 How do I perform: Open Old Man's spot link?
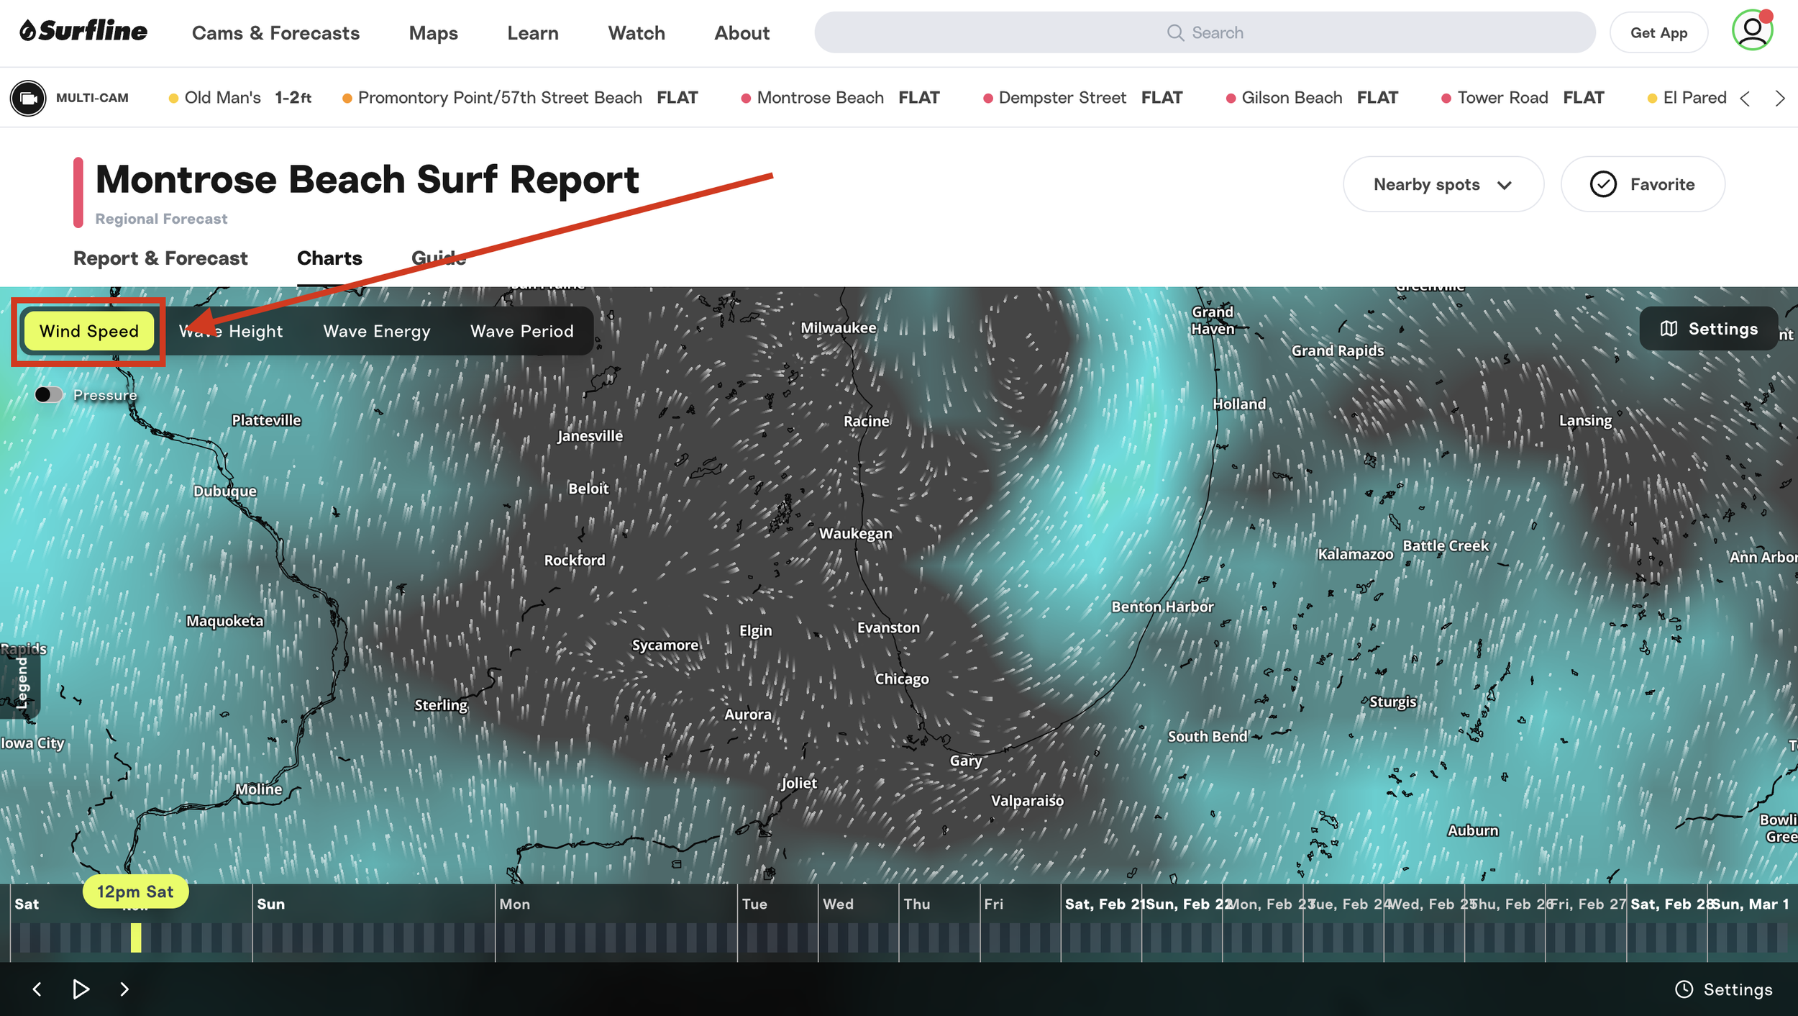[222, 98]
